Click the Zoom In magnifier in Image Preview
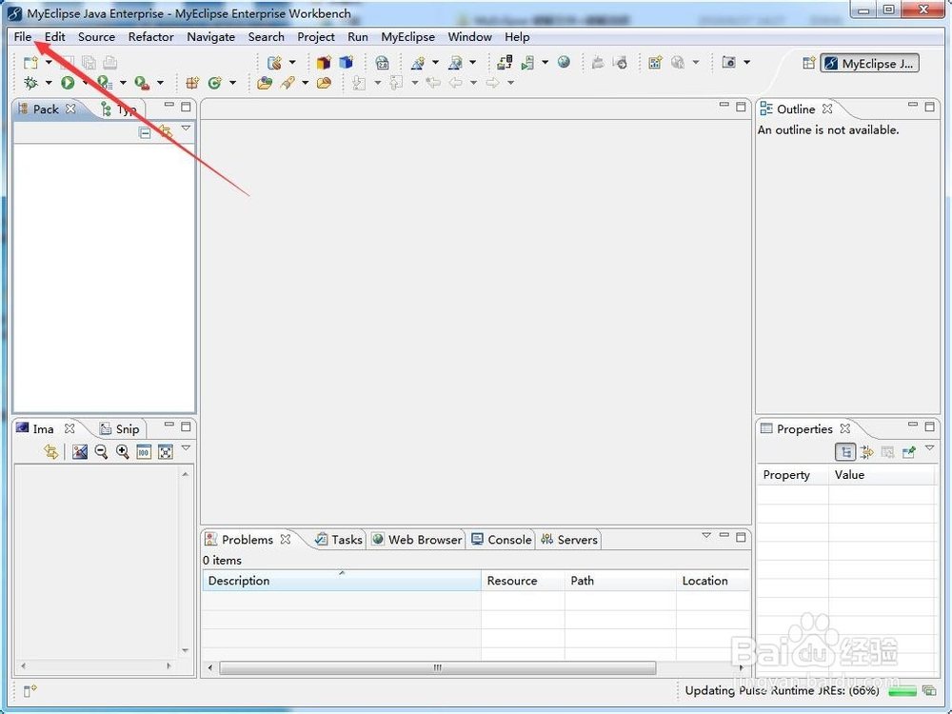The width and height of the screenshot is (952, 714). point(123,451)
